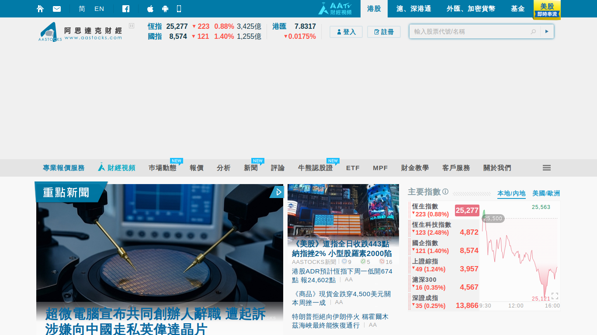The width and height of the screenshot is (597, 335).
Task: Select the 港股 tab
Action: point(374,9)
